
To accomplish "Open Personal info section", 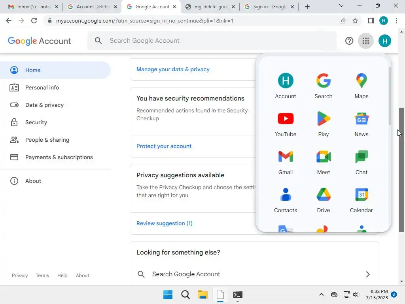I will point(55,87).
